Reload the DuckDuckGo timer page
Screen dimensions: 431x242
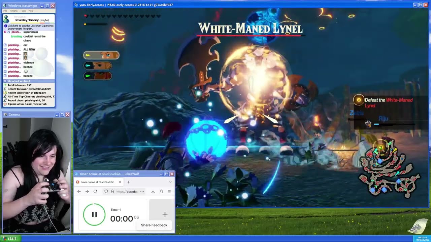(x=95, y=191)
